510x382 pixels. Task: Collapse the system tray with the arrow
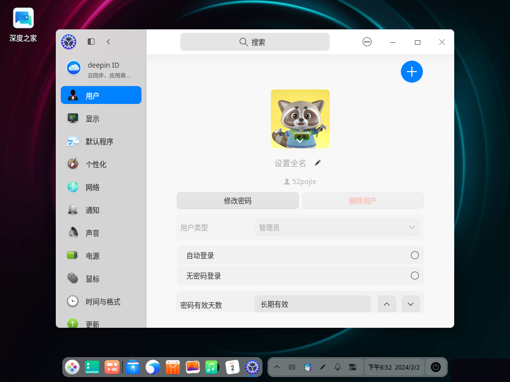coord(277,367)
